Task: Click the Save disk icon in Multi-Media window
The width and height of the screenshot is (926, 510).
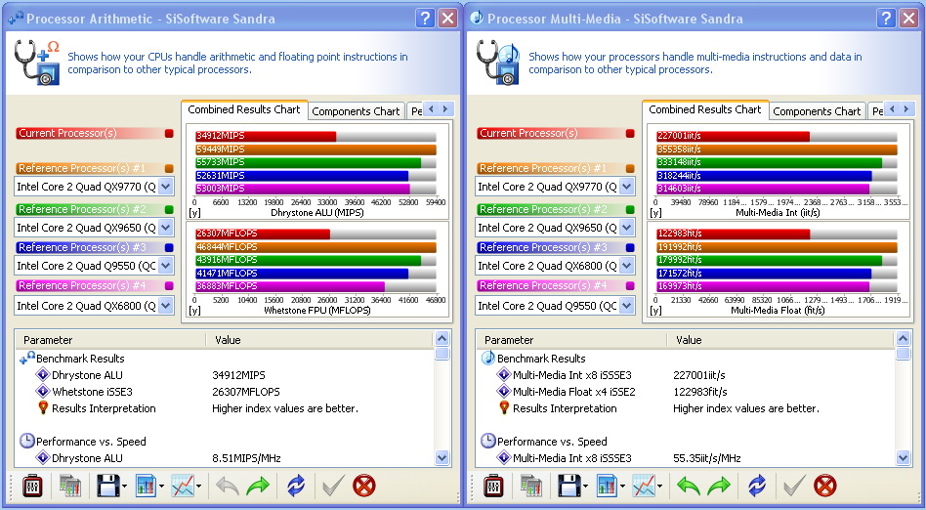Action: point(568,487)
